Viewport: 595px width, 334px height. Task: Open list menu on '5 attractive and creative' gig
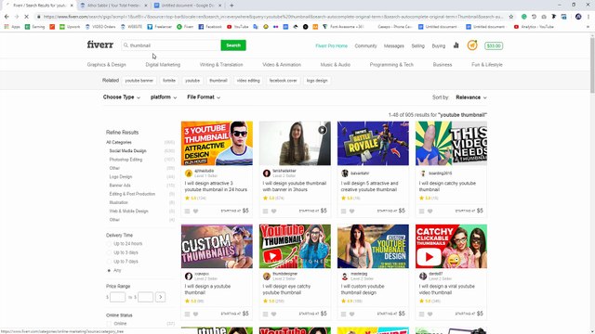coord(343,211)
